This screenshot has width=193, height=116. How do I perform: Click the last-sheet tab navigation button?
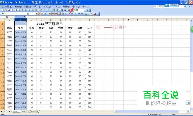10,112
